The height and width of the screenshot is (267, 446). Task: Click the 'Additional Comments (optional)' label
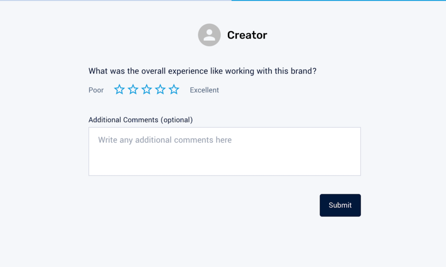pyautogui.click(x=140, y=120)
